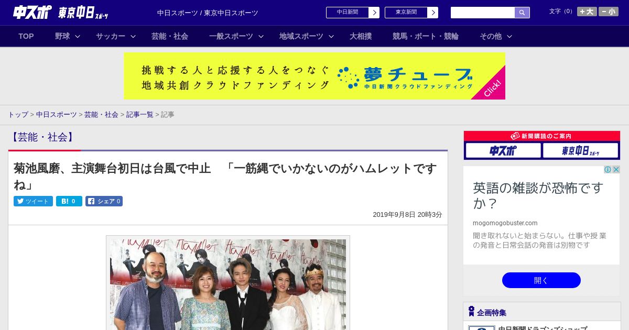Viewport: 629px width, 330px height.
Task: Expand the 野球 dropdown chevron
Action: coord(78,36)
